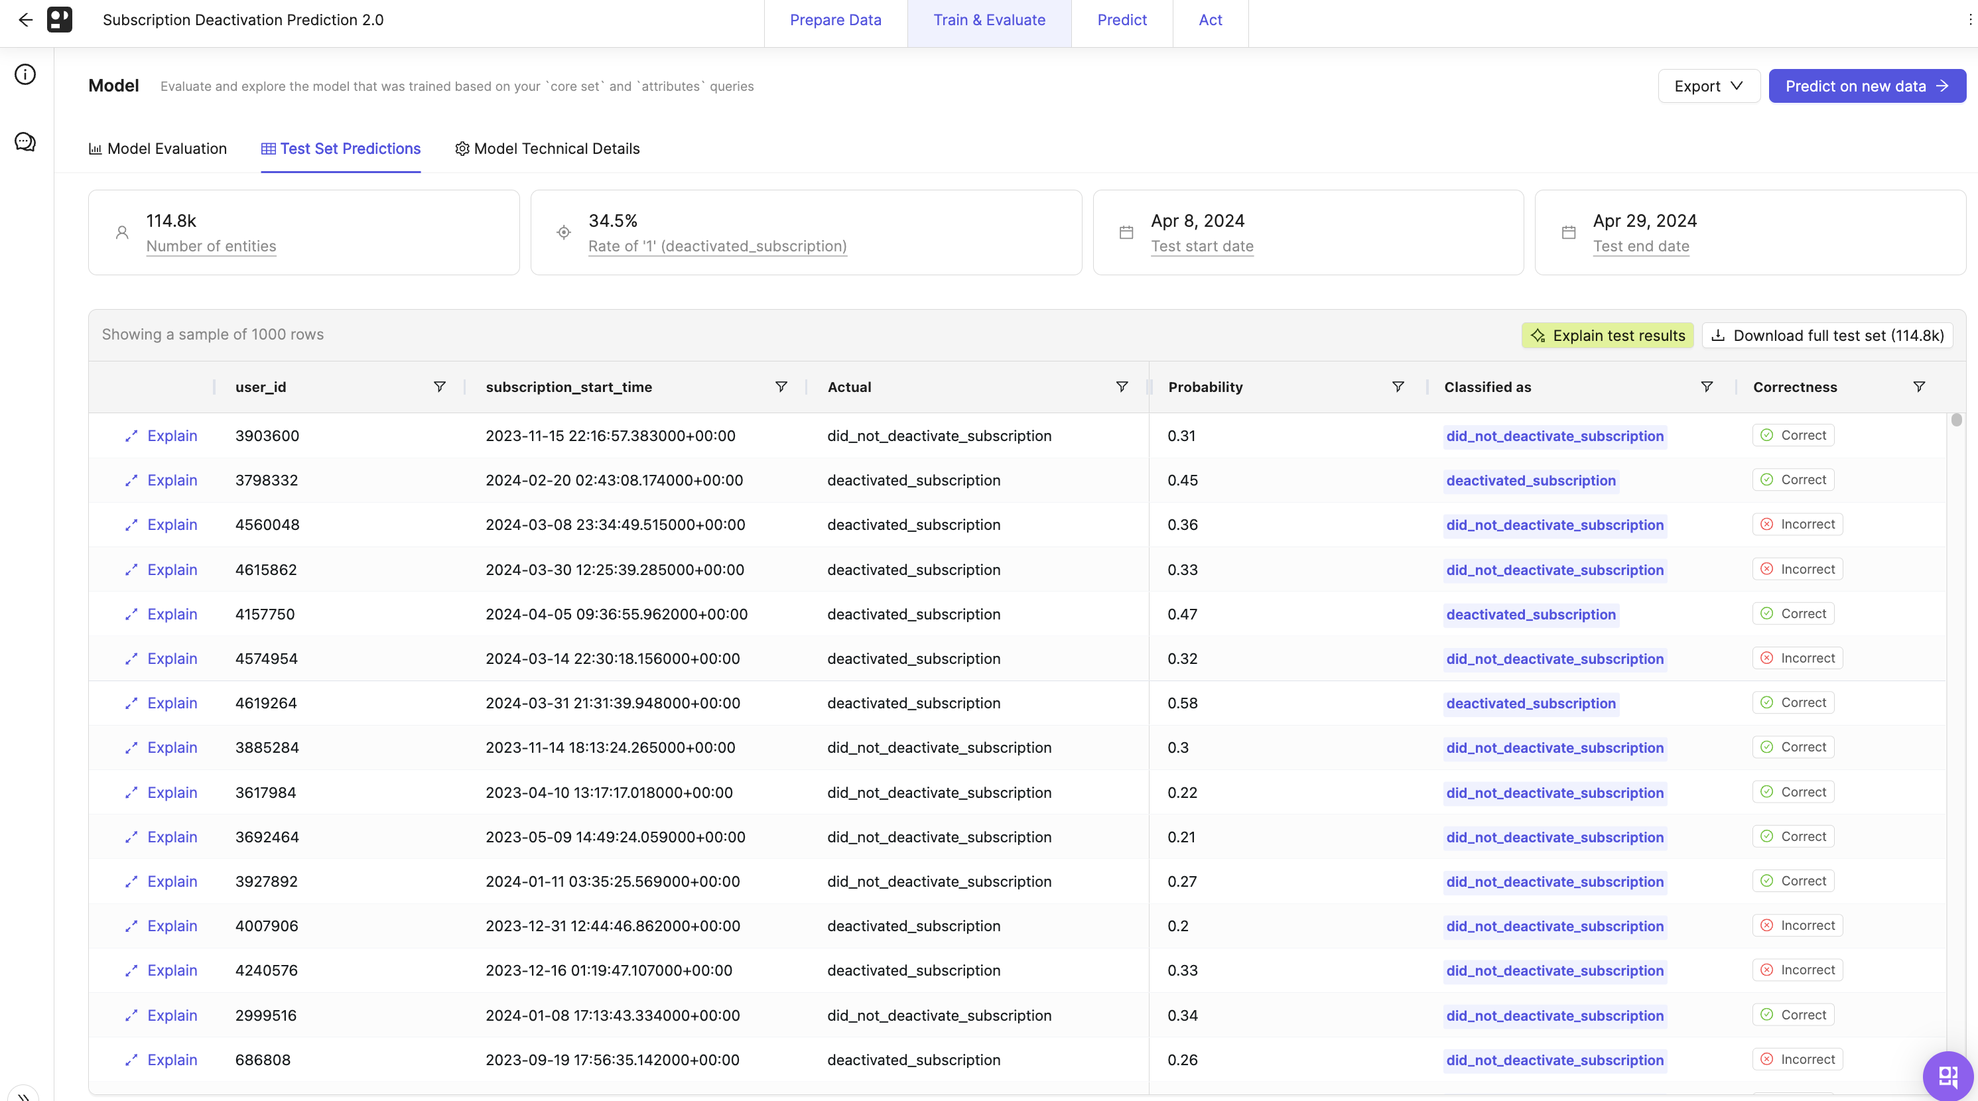This screenshot has height=1101, width=1978.
Task: Switch to the Model Evaluation tab
Action: (x=157, y=149)
